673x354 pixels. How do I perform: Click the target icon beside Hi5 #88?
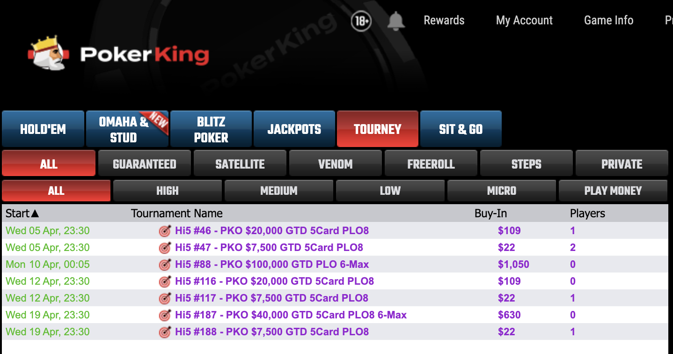pos(165,265)
